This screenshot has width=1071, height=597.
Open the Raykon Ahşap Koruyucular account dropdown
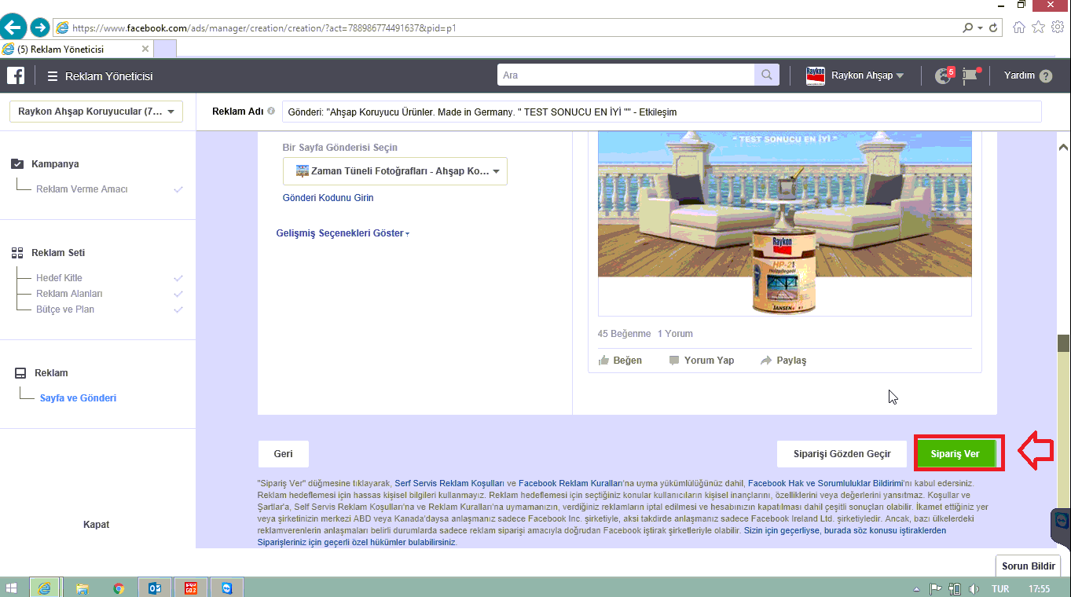click(96, 112)
